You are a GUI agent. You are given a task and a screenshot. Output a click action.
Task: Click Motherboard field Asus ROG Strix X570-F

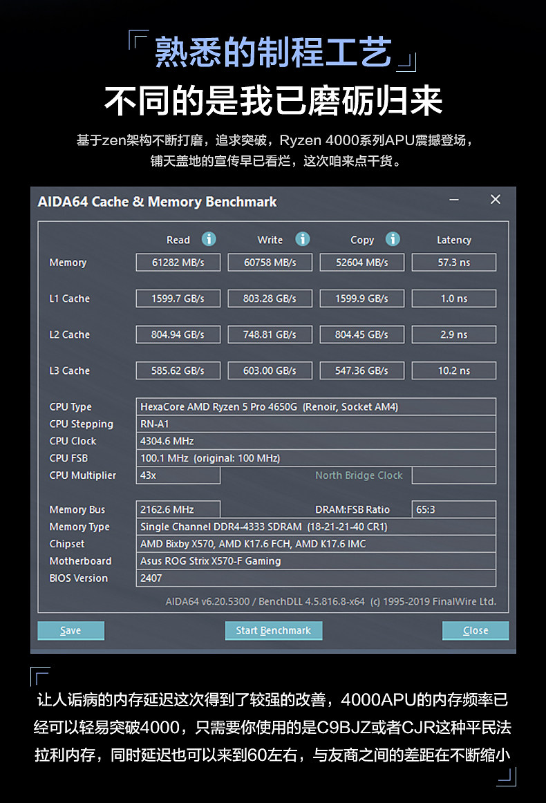[x=316, y=560]
